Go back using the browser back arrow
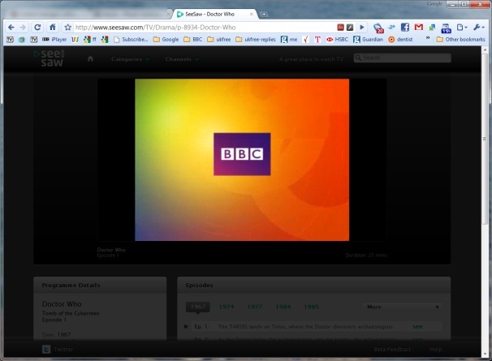 [x=11, y=28]
